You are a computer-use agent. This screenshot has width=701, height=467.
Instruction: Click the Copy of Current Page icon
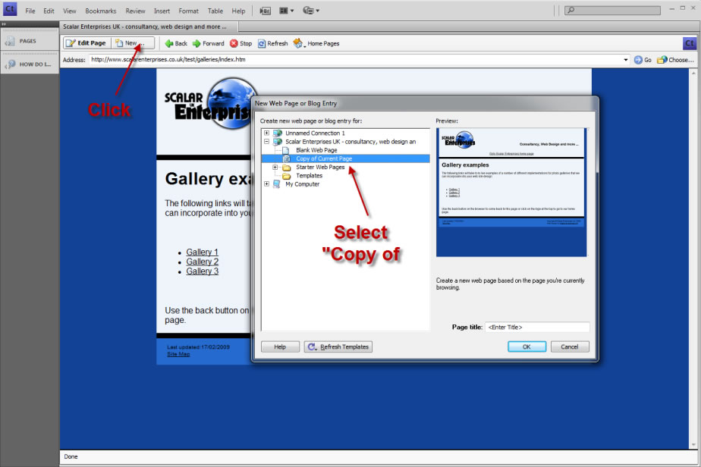(x=286, y=158)
